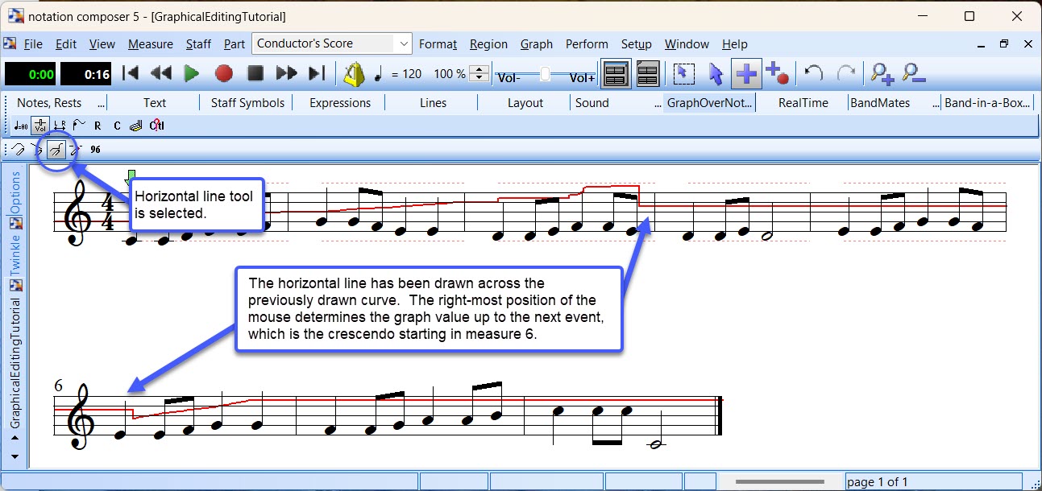Select the tempo graph icon
The height and width of the screenshot is (491, 1042).
point(20,126)
